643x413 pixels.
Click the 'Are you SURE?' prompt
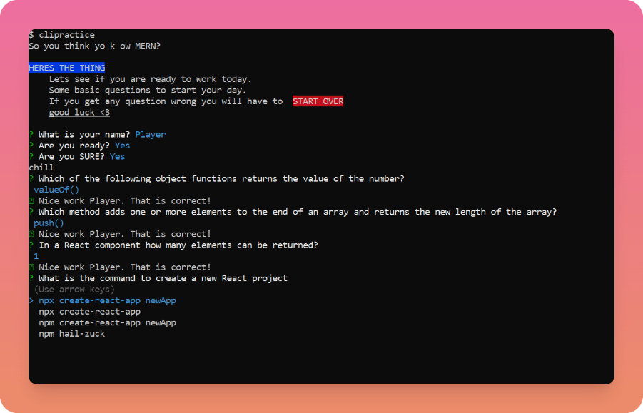tap(72, 156)
